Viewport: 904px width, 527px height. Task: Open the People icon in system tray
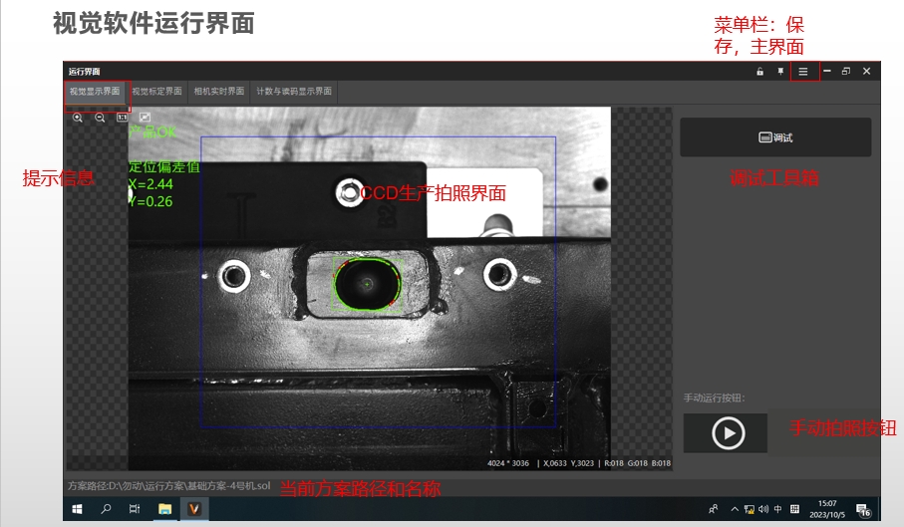pos(714,509)
